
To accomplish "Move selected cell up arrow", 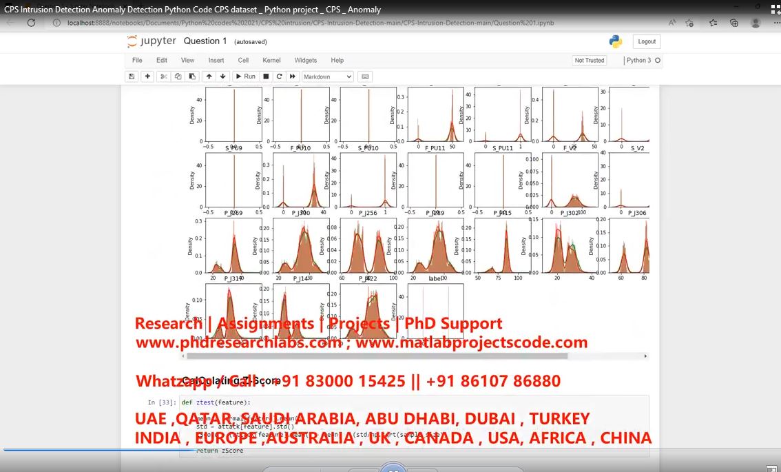I will [x=209, y=76].
